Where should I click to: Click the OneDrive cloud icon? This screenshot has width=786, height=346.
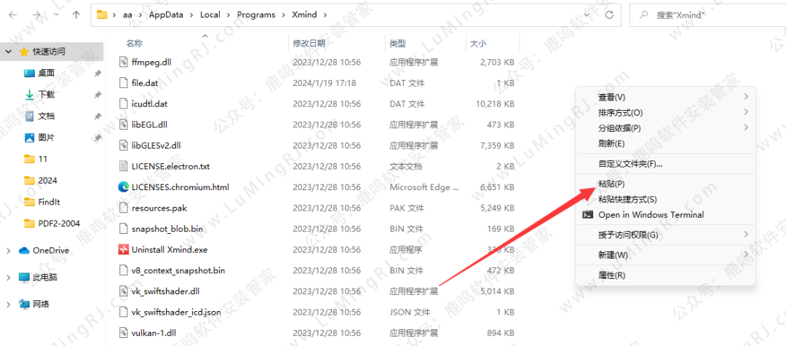23,251
